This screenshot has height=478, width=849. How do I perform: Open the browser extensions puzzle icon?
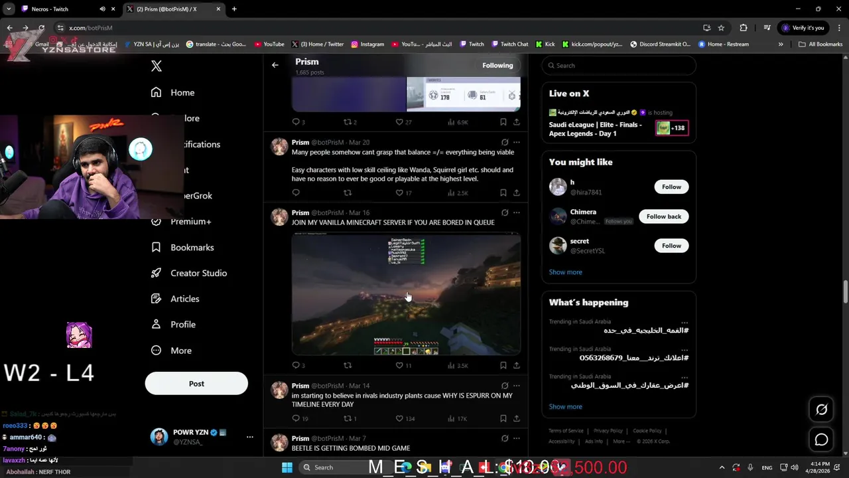[744, 28]
